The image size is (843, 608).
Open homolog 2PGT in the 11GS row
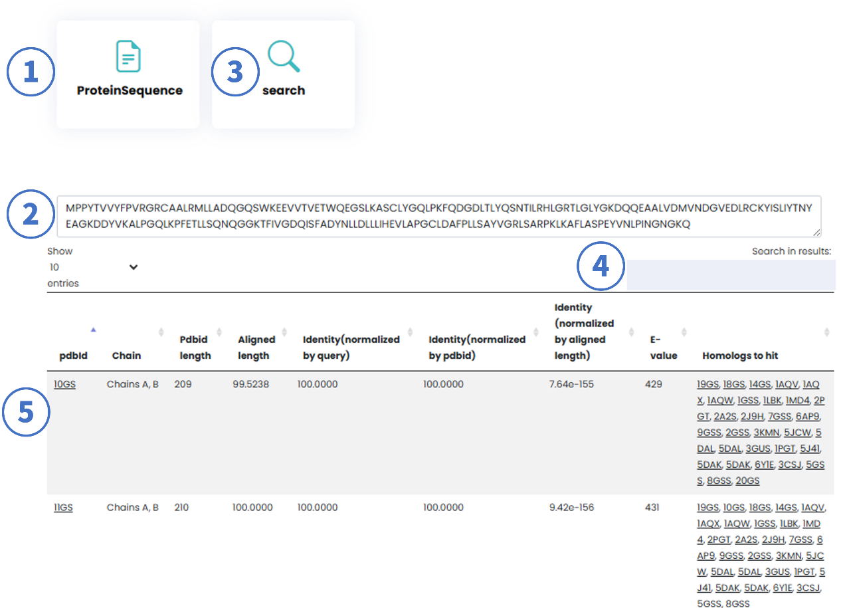[x=719, y=540]
